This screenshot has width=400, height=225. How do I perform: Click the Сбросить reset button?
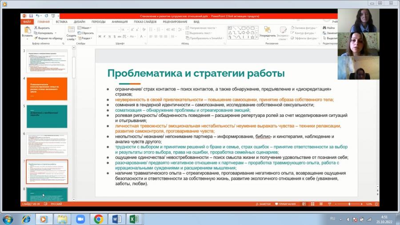86,33
